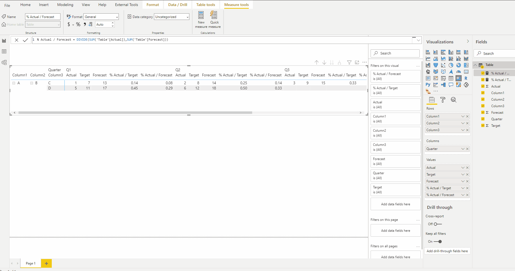
Task: Open More options ellipsis on the visual
Action: pos(365,62)
